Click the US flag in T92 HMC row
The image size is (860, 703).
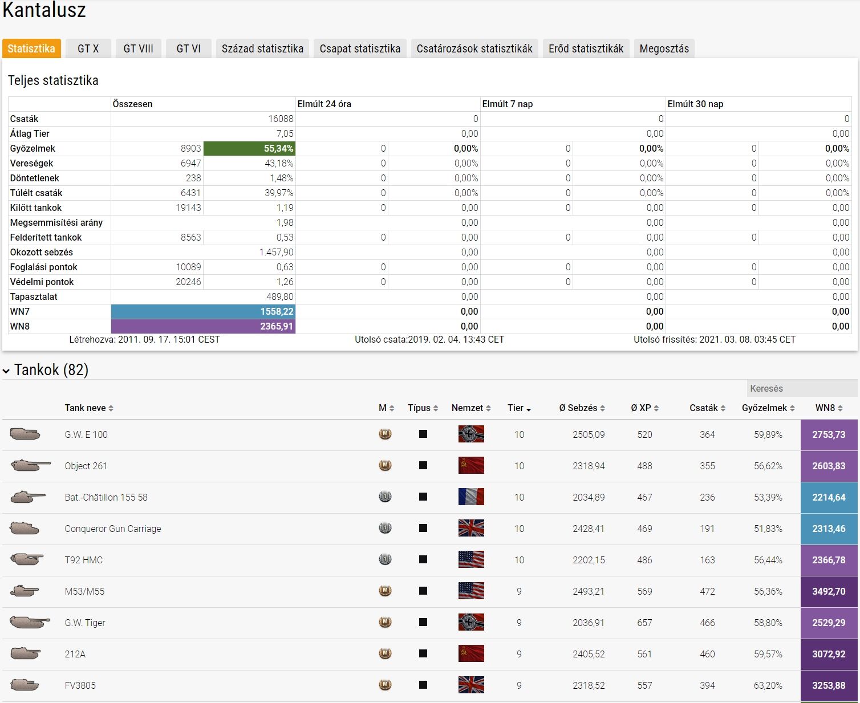coord(471,560)
